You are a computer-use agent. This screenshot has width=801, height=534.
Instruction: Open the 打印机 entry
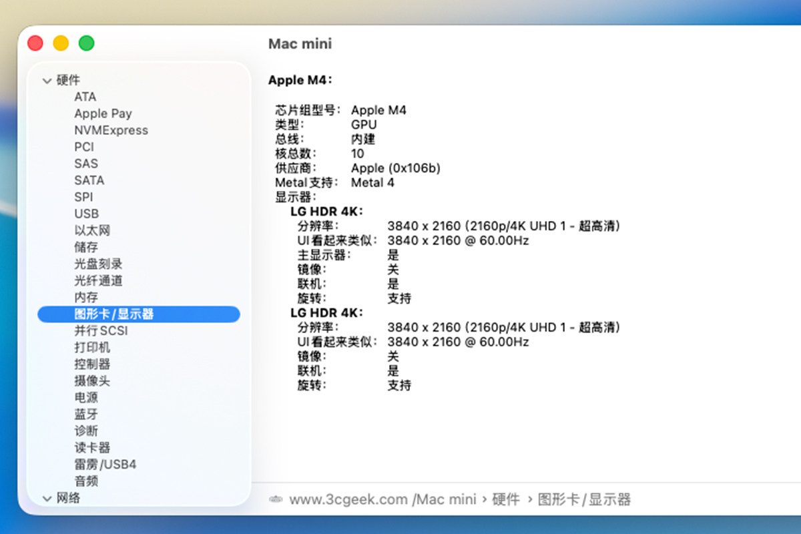(92, 347)
